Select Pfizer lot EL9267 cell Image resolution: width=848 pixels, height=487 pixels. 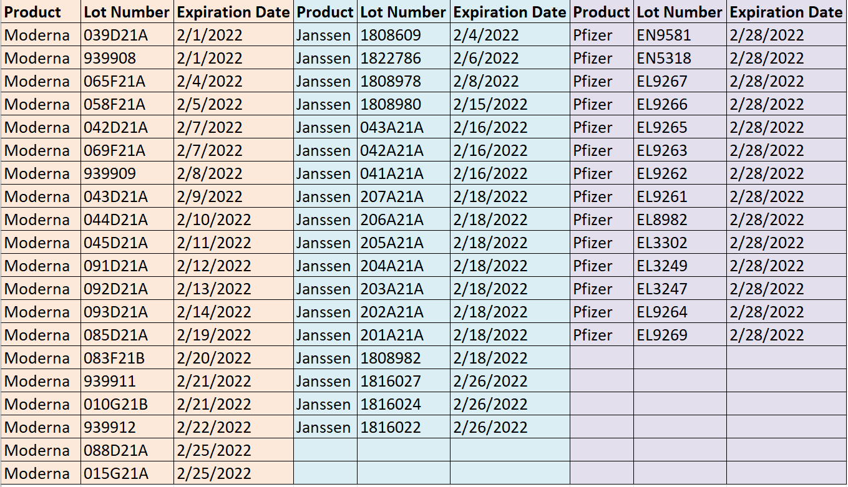click(x=680, y=82)
